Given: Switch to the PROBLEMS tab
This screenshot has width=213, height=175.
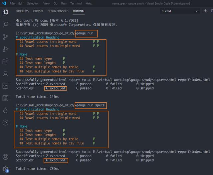Looking at the screenshot, I should pyautogui.click(x=22, y=11).
